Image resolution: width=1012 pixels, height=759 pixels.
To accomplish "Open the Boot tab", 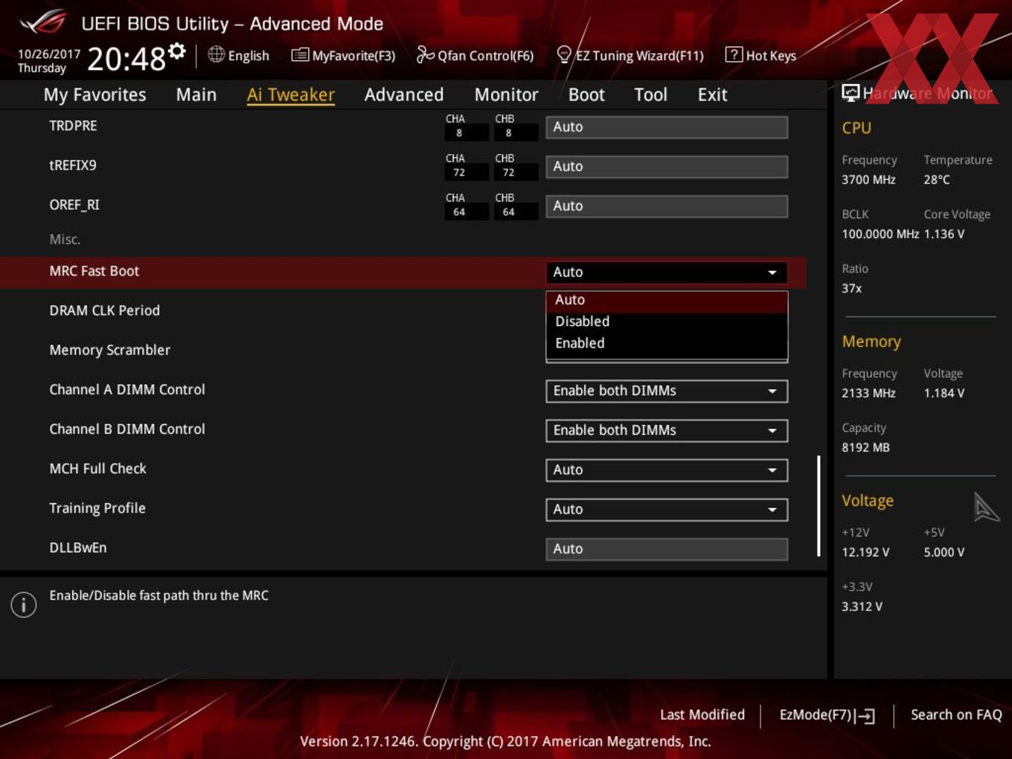I will (586, 95).
